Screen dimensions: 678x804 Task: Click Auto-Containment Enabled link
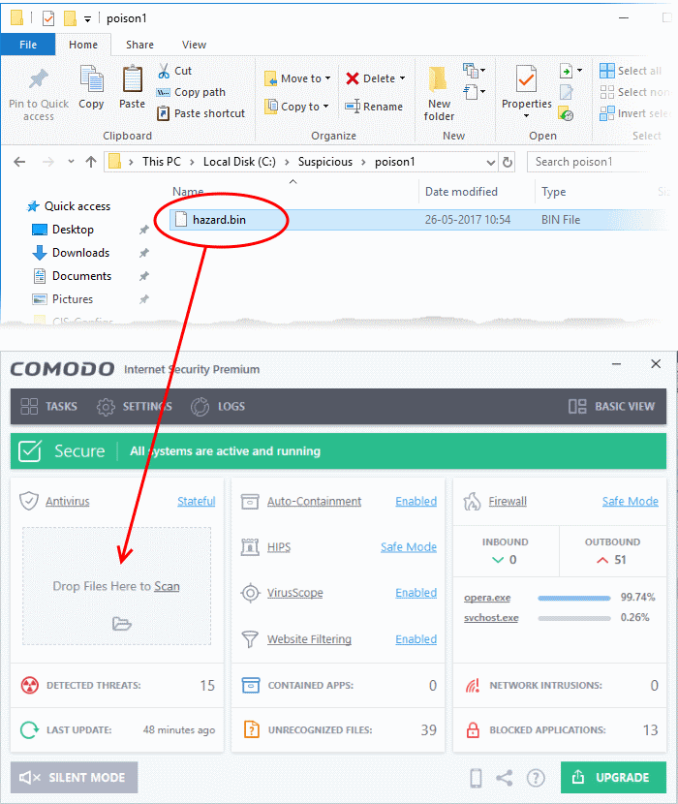416,501
